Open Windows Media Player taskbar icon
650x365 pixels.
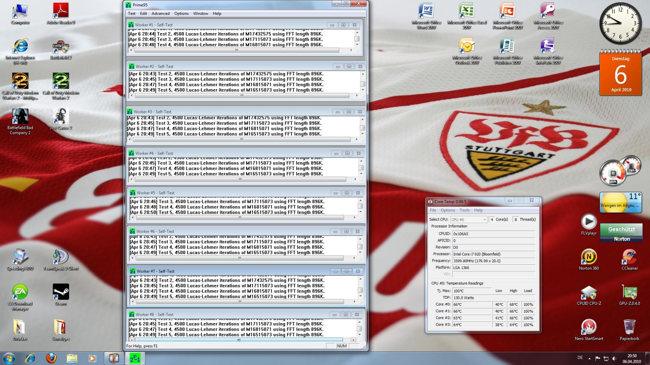click(92, 358)
